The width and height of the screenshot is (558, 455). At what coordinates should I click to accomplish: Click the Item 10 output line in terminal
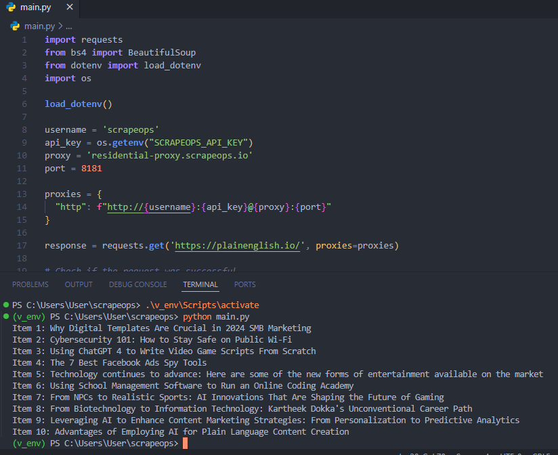180,432
